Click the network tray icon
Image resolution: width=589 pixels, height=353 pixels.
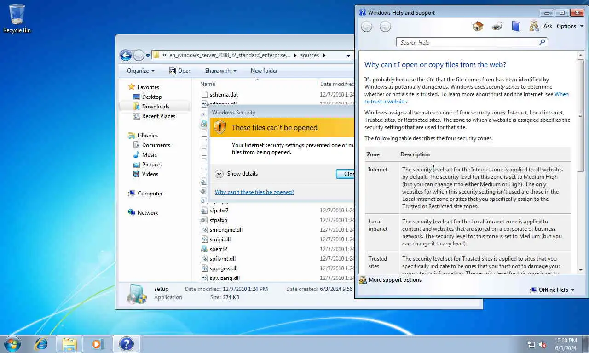coord(531,344)
